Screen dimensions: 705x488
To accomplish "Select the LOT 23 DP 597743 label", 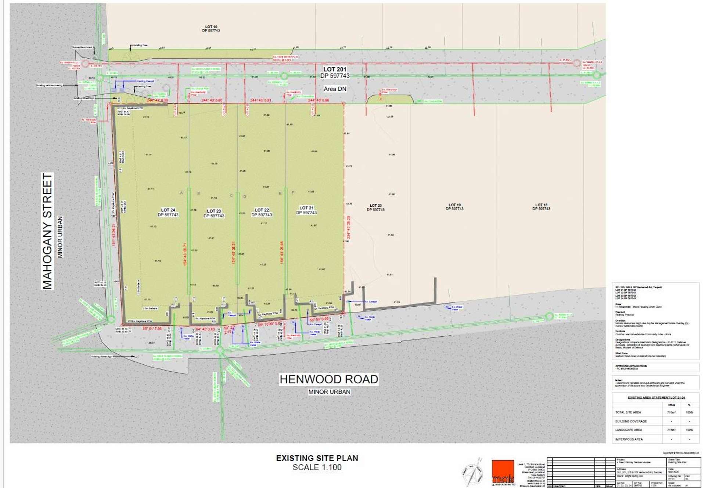I will (214, 213).
